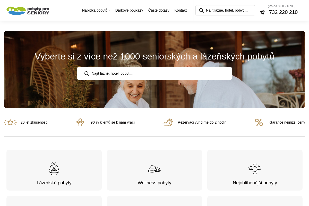Open the Wellness pobyty category card
This screenshot has height=206, width=309.
154,170
